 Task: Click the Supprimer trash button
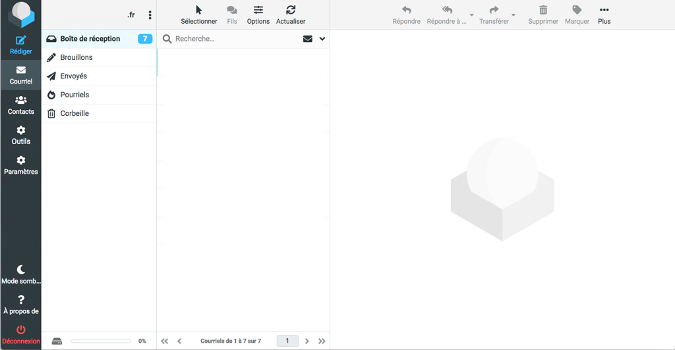pos(543,15)
